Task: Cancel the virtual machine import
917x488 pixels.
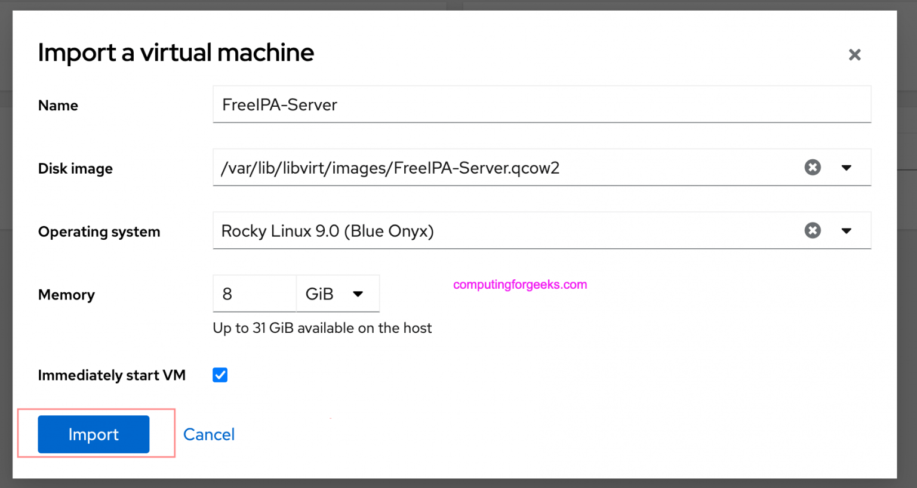Action: [x=208, y=434]
